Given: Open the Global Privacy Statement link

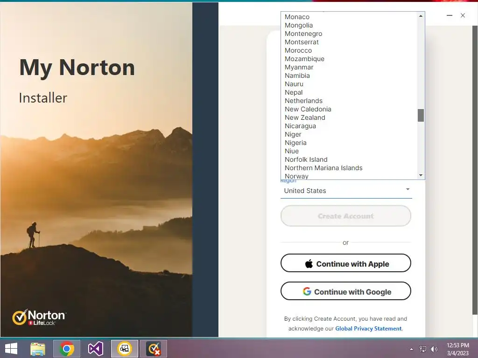Looking at the screenshot, I should [368, 329].
